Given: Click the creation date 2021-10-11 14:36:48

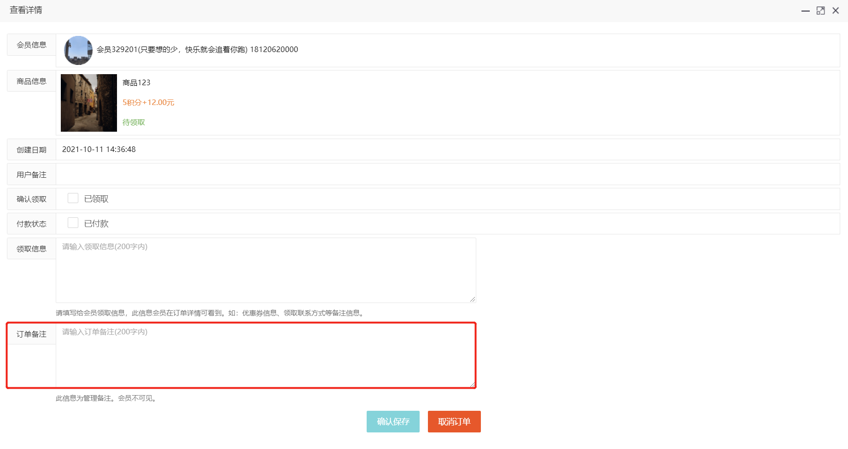Looking at the screenshot, I should (99, 149).
